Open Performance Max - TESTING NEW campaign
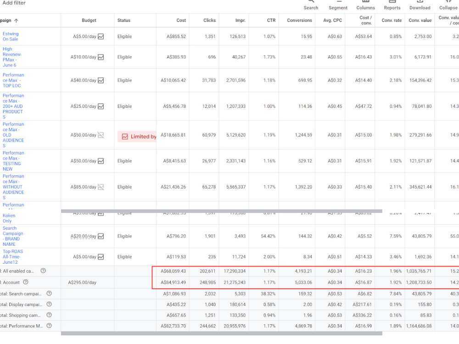 13,161
